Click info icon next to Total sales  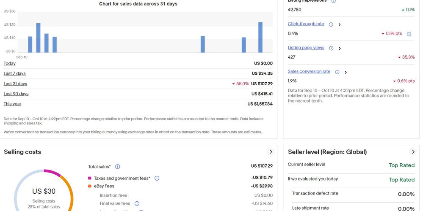pyautogui.click(x=117, y=167)
